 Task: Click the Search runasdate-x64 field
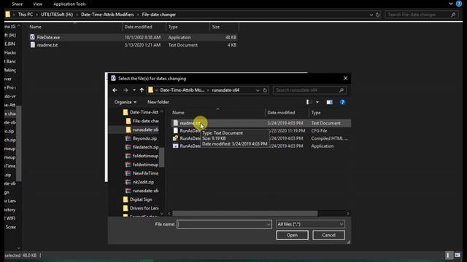306,90
